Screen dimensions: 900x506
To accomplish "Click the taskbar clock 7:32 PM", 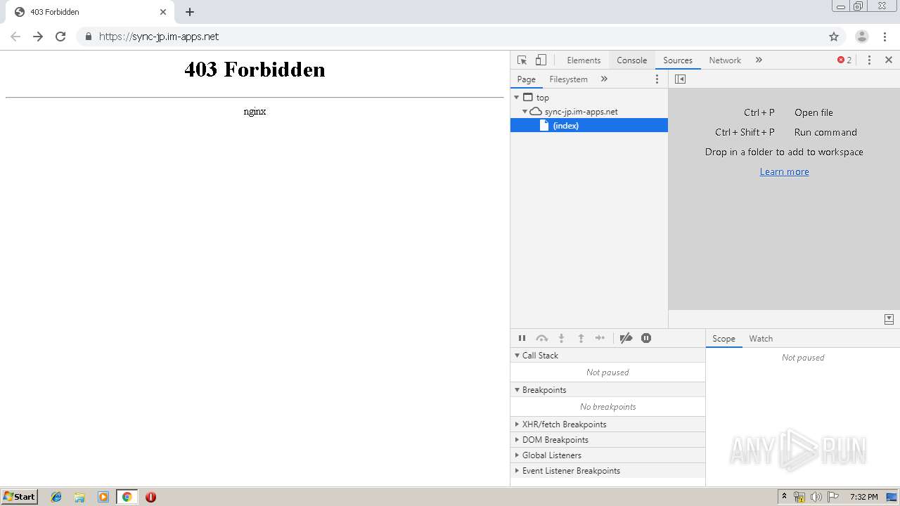I will [x=863, y=497].
